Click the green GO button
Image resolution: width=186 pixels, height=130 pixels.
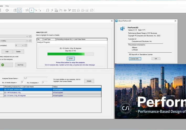pyautogui.click(x=6, y=65)
